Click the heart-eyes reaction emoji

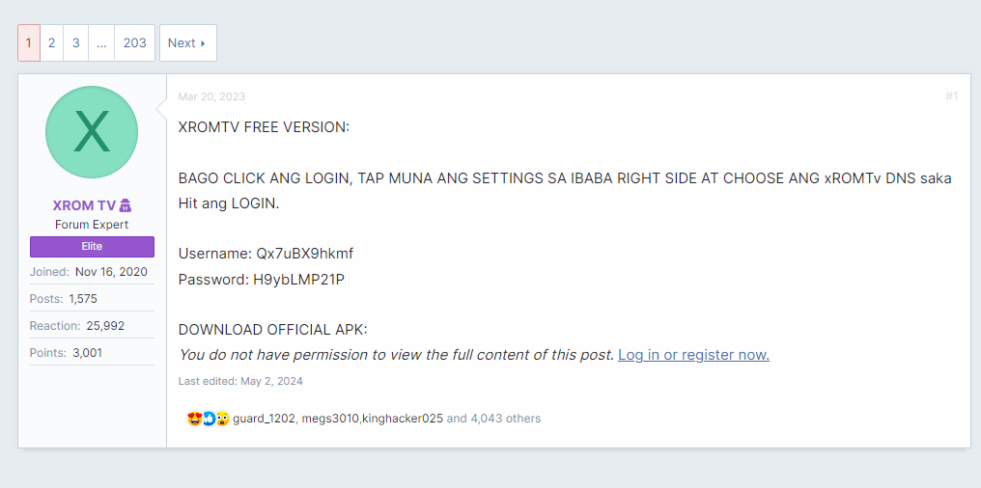(193, 419)
